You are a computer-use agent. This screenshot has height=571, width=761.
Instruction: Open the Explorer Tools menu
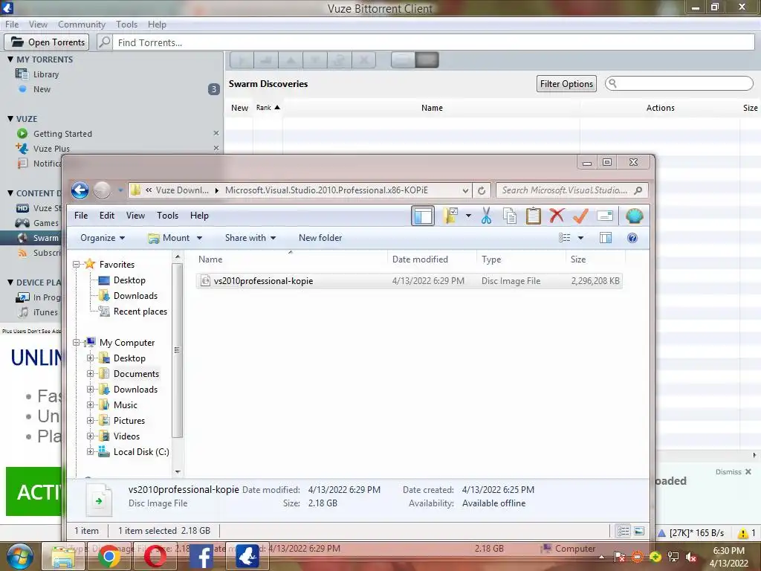[167, 216]
